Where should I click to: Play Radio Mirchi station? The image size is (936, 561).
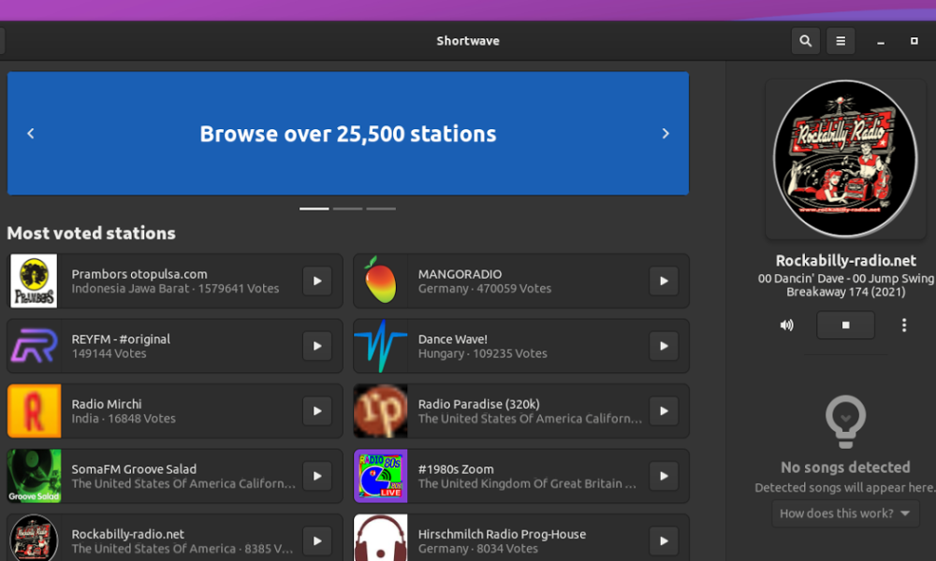[317, 410]
